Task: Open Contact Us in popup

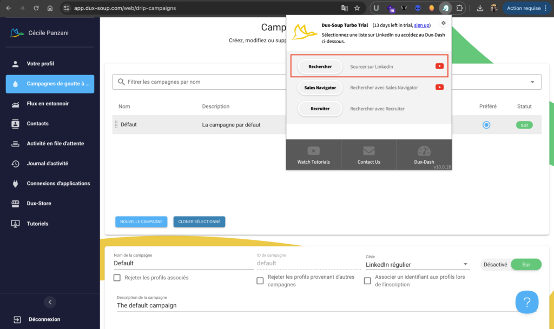Action: click(x=369, y=155)
